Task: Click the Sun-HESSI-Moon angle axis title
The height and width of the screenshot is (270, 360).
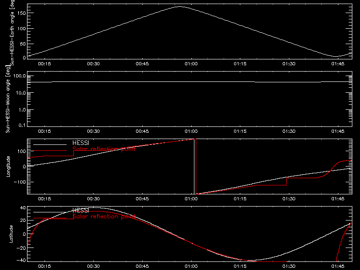Action: click(8, 99)
